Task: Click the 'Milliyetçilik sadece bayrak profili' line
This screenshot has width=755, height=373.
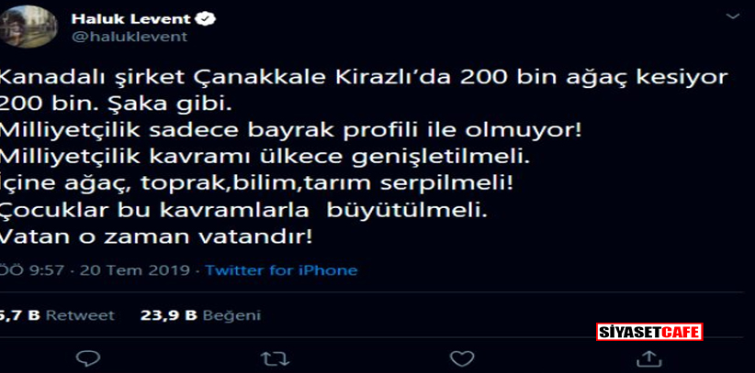Action: coord(291,131)
